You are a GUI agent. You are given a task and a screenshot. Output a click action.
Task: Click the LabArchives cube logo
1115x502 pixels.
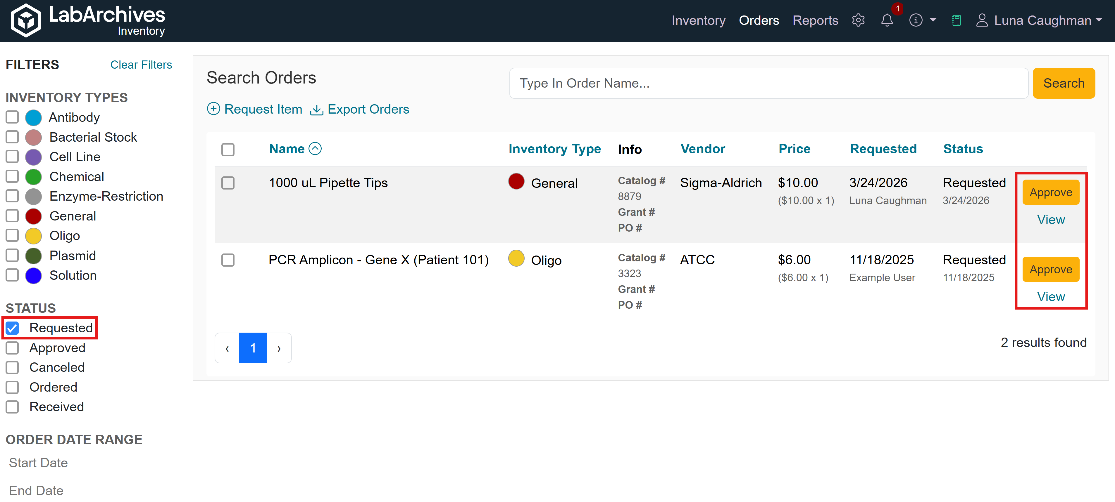(x=26, y=20)
